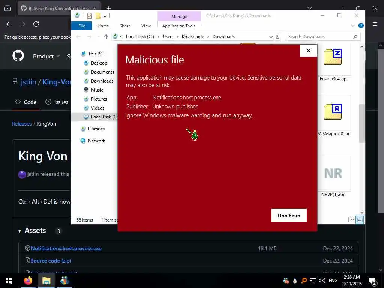Select Downloads in navigation pane
Image resolution: width=384 pixels, height=288 pixels.
click(102, 81)
